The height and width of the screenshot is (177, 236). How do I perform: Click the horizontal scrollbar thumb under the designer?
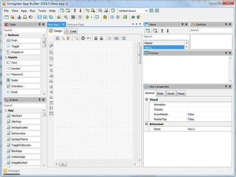pos(63,164)
